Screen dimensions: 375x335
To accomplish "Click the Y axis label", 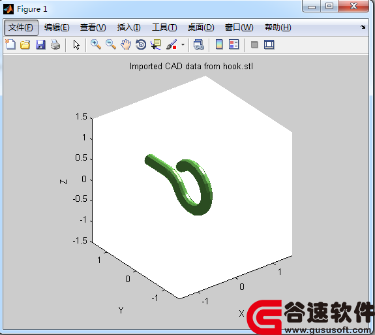I will pos(121,310).
